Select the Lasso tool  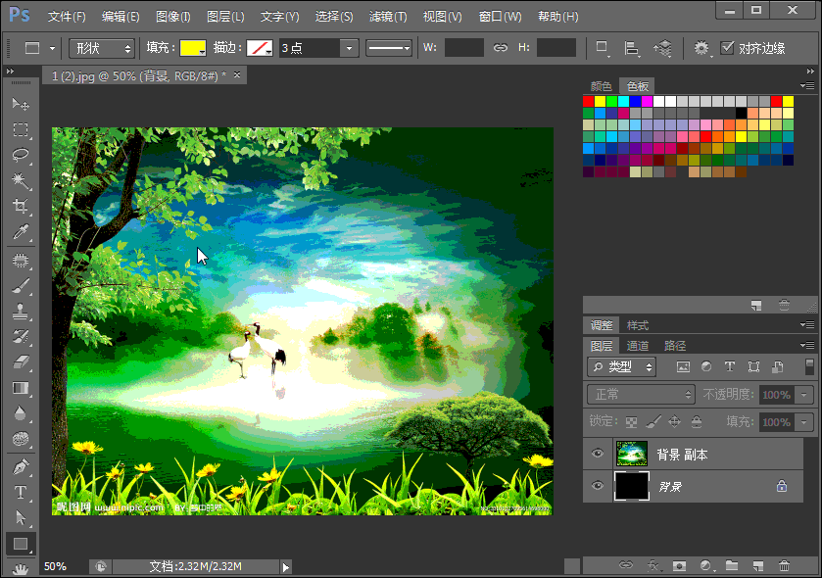point(21,155)
